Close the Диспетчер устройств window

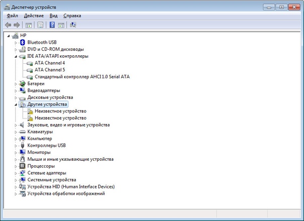[x=294, y=7]
